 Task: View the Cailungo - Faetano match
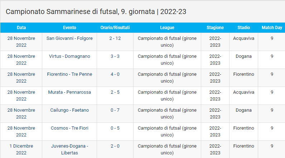pyautogui.click(x=69, y=110)
